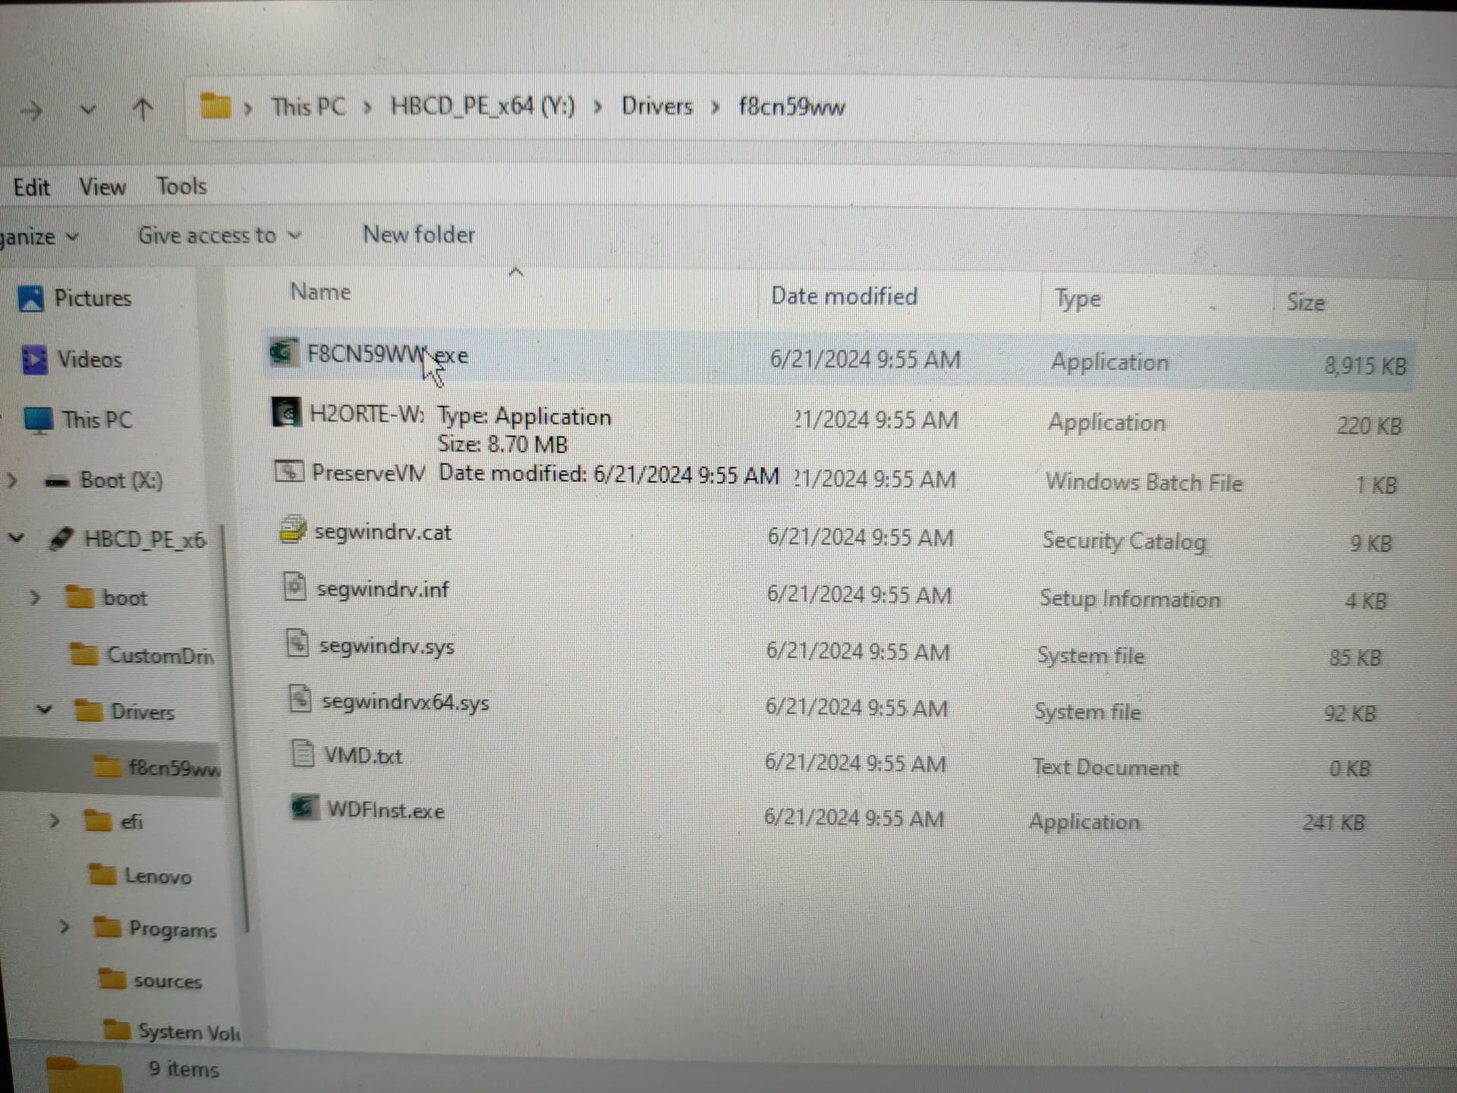Sort by the Name column header
The height and width of the screenshot is (1093, 1457).
pos(320,292)
